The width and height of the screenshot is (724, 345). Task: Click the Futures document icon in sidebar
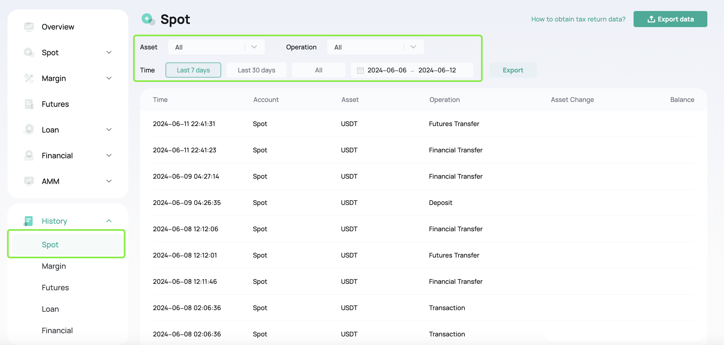[x=29, y=104]
